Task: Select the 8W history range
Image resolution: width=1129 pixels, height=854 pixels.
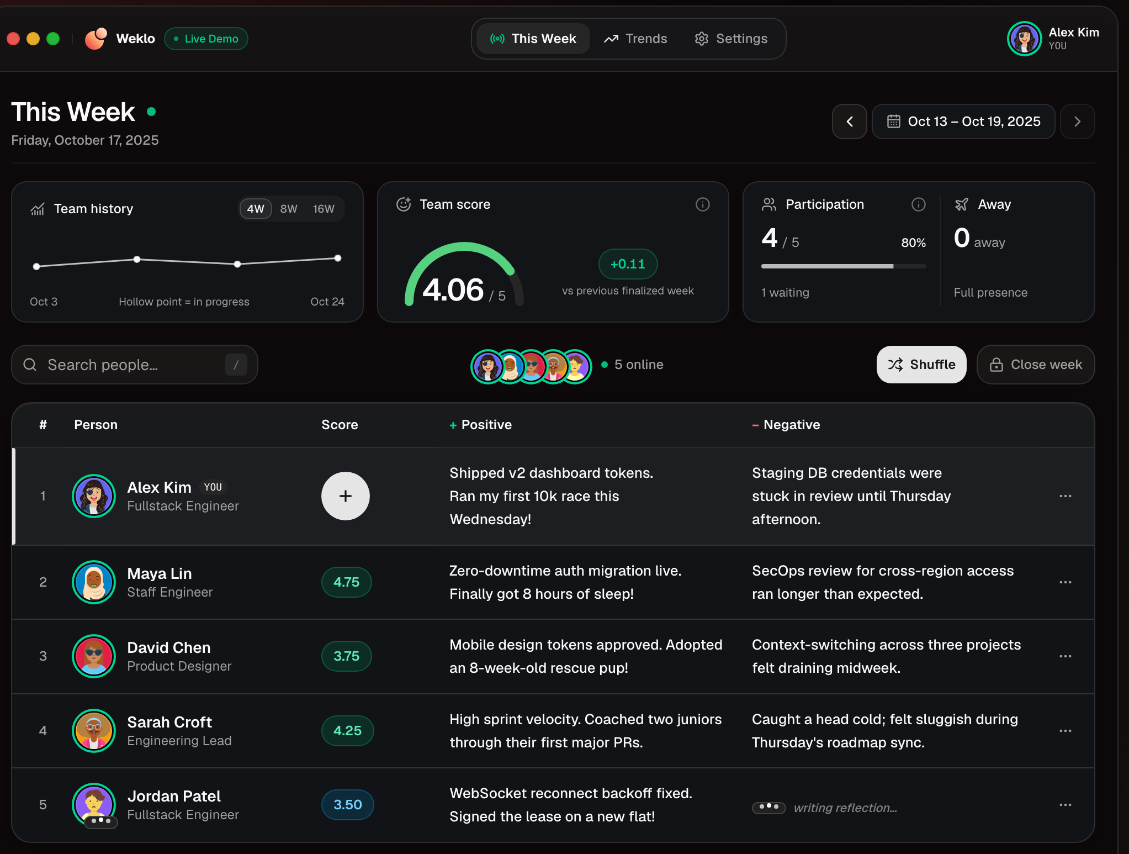Action: point(289,209)
